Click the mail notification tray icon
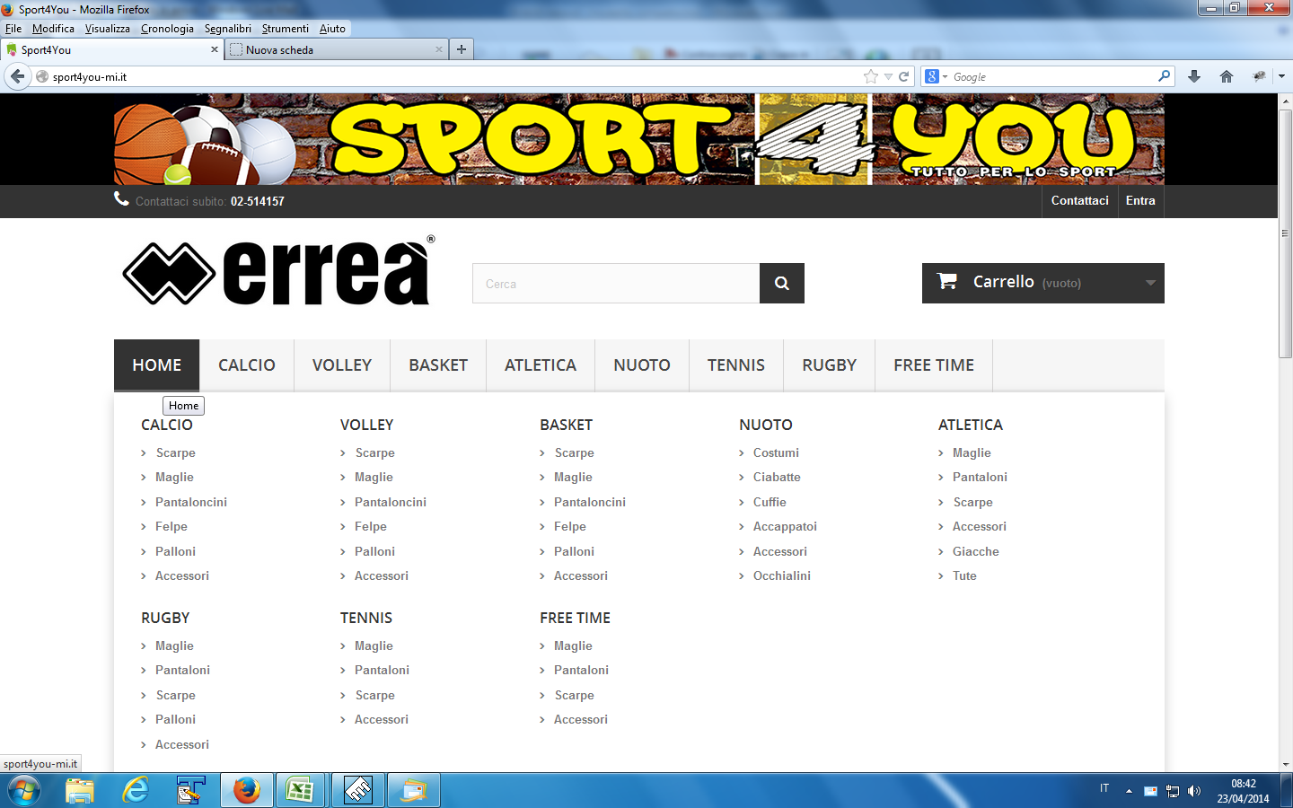Viewport: 1293px width, 808px height. [1150, 791]
